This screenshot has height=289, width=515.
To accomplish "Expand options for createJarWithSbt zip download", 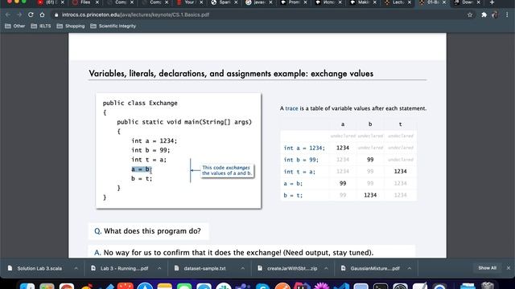I will [326, 268].
